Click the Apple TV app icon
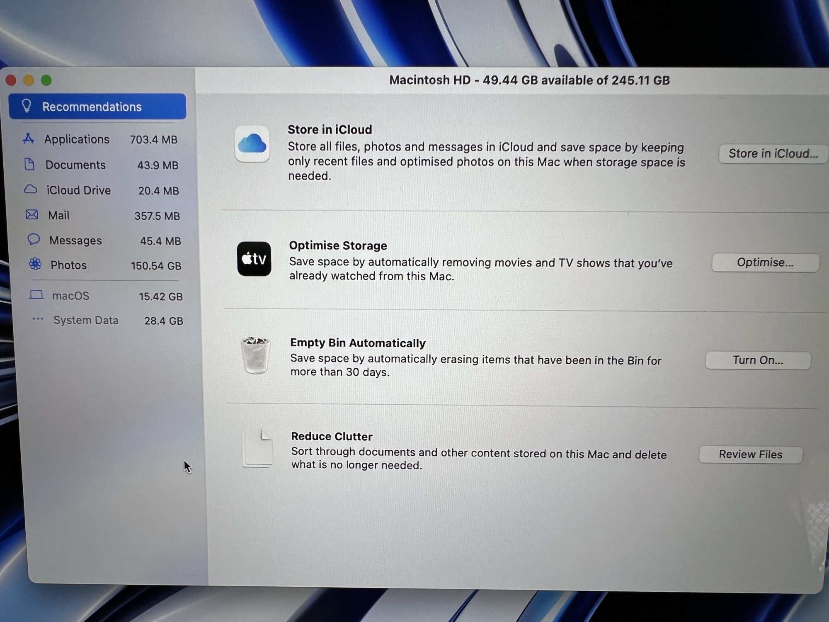The height and width of the screenshot is (622, 829). pos(254,259)
